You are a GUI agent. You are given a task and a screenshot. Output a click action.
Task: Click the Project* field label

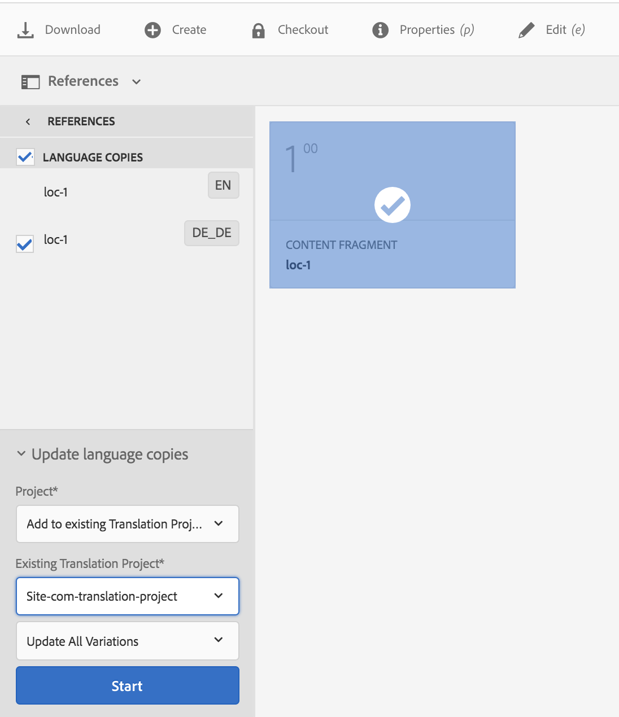click(x=37, y=491)
